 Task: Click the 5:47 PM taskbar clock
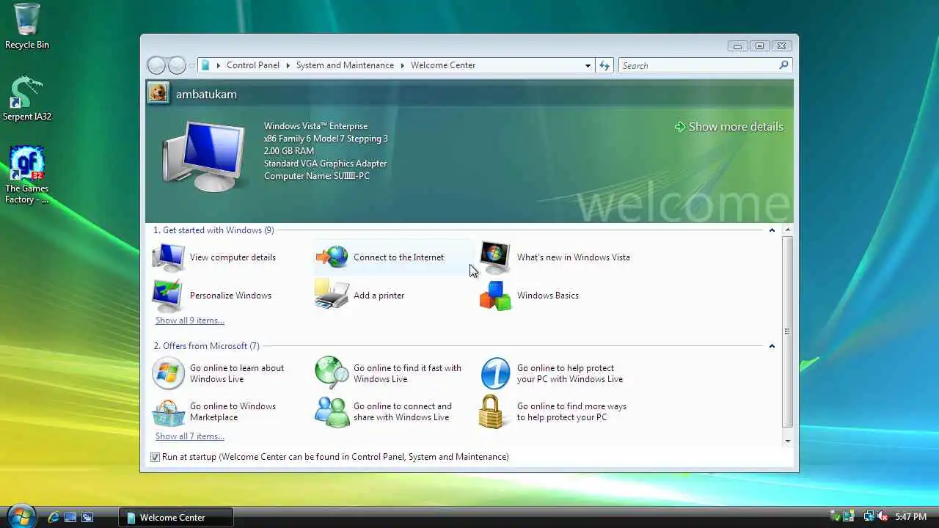coord(911,517)
